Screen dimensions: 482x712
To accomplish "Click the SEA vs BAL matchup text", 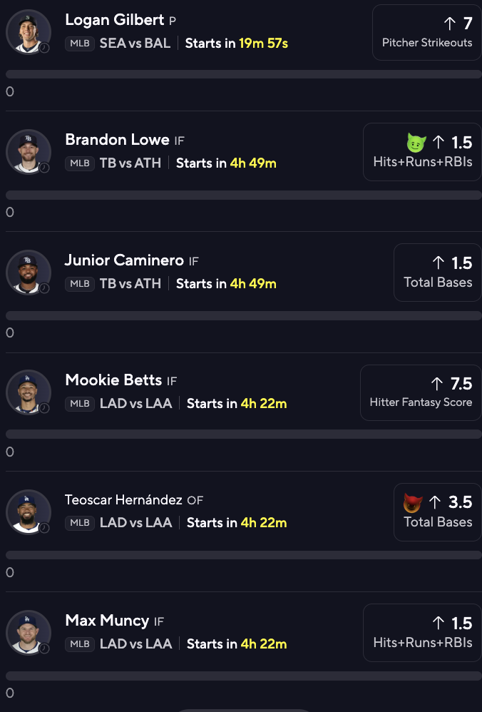I will click(135, 43).
